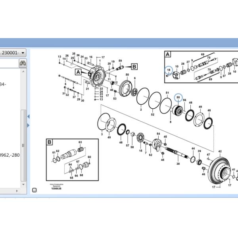Select circled callout 18 in detail A
This screenshot has width=238, height=238.
(x=169, y=70)
